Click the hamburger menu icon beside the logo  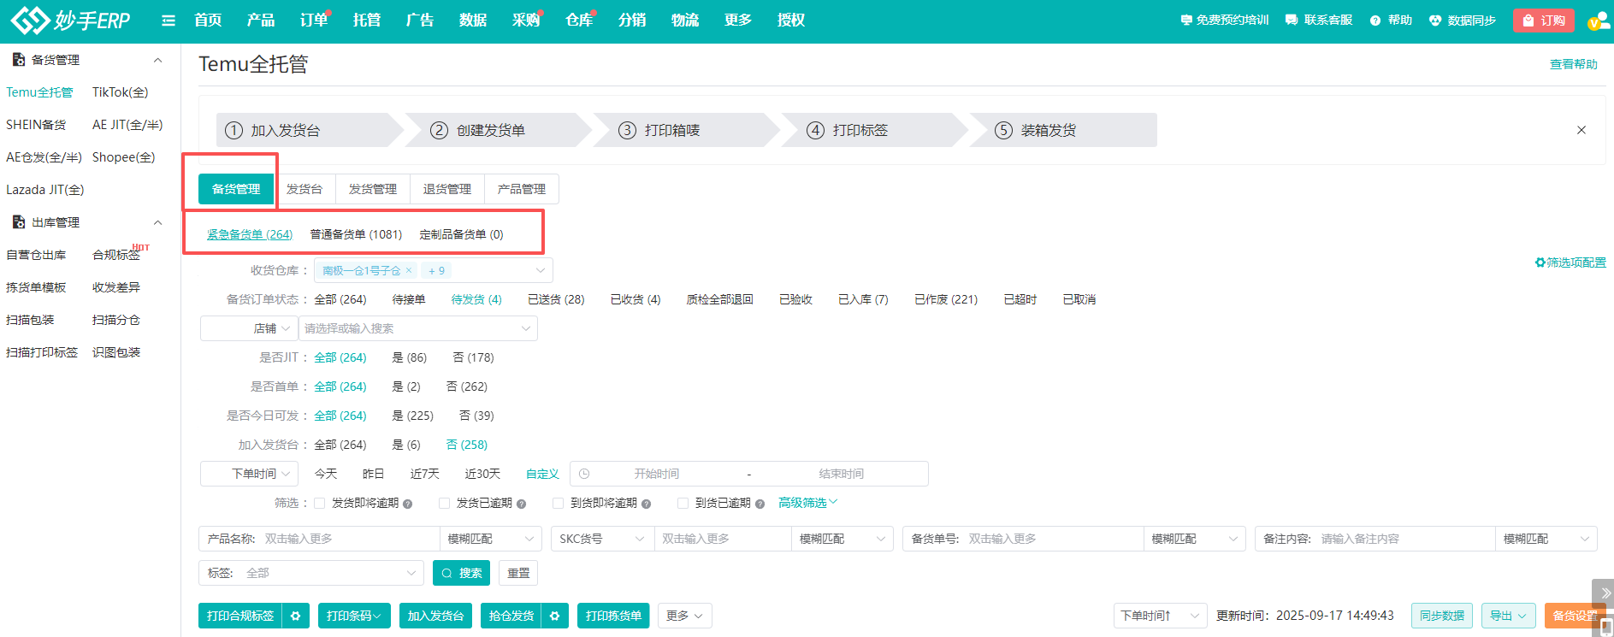[x=168, y=21]
